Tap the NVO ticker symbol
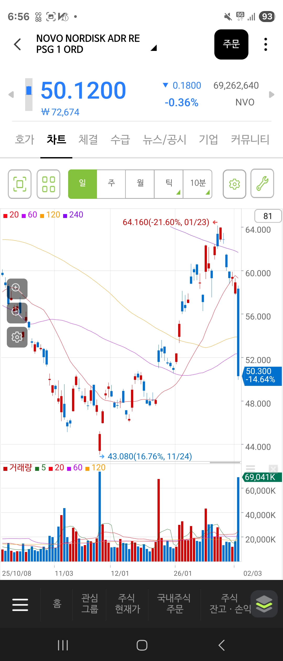Image resolution: width=283 pixels, height=661 pixels. [x=245, y=102]
